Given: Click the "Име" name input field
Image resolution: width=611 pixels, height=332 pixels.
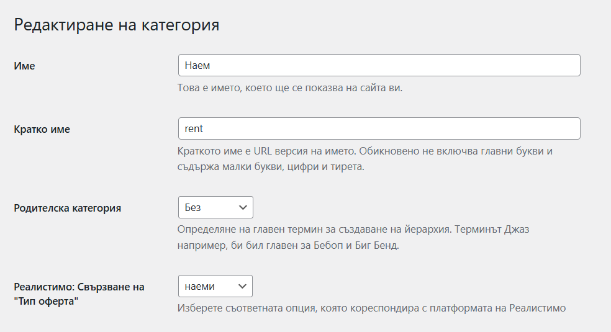Looking at the screenshot, I should coord(379,65).
